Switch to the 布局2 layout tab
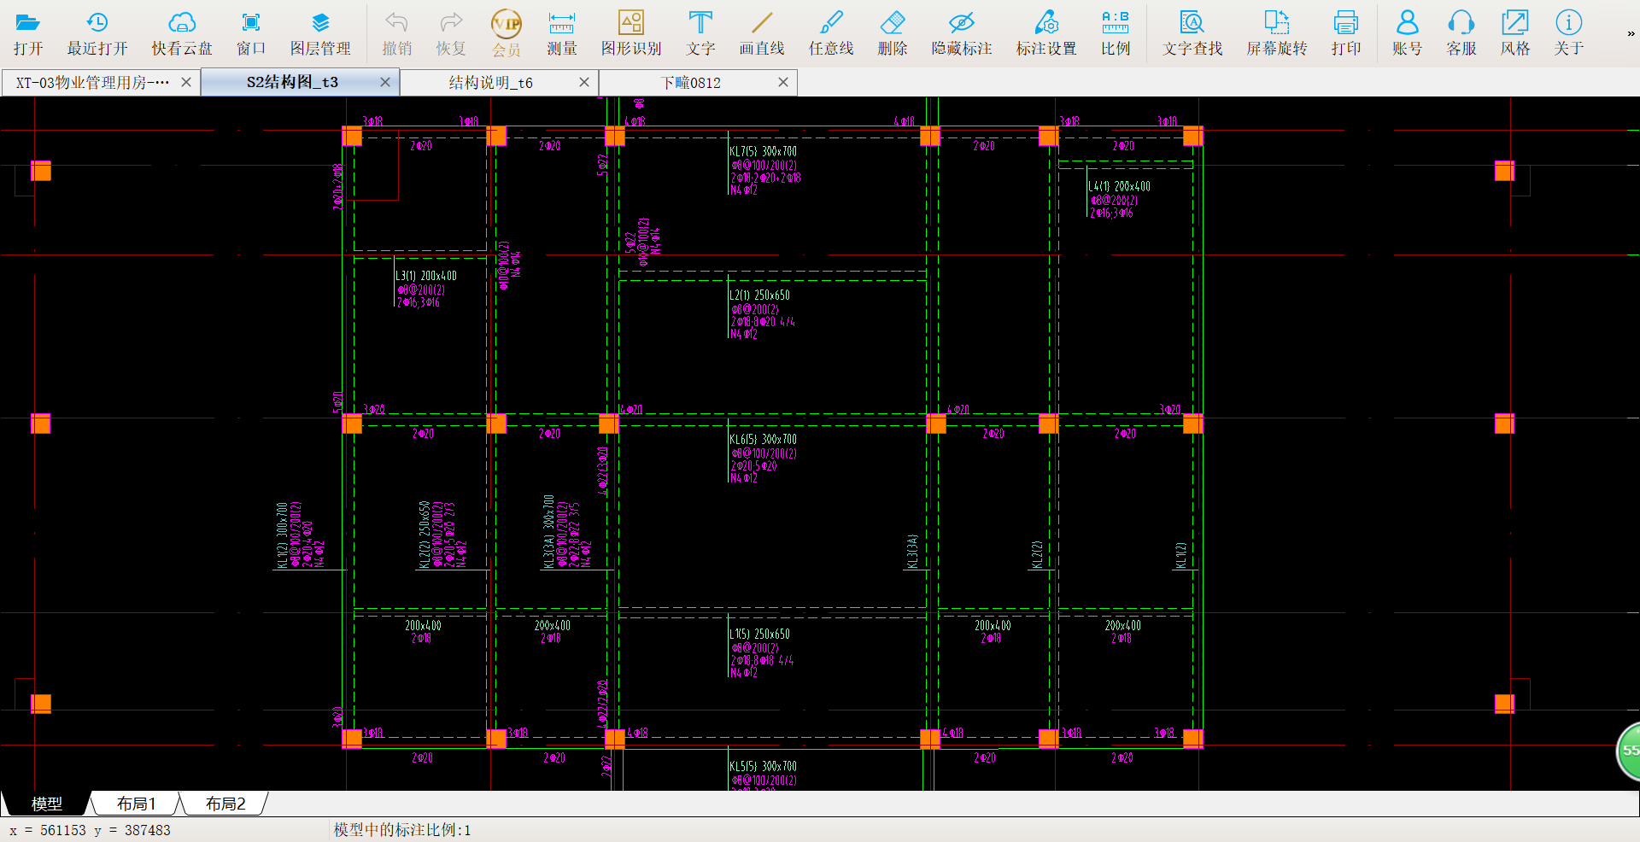Screen dimensions: 1640x842 pyautogui.click(x=225, y=804)
